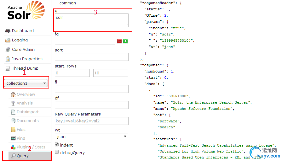Click the Raw Query Parameters field
282x161 pixels.
[x=92, y=121]
